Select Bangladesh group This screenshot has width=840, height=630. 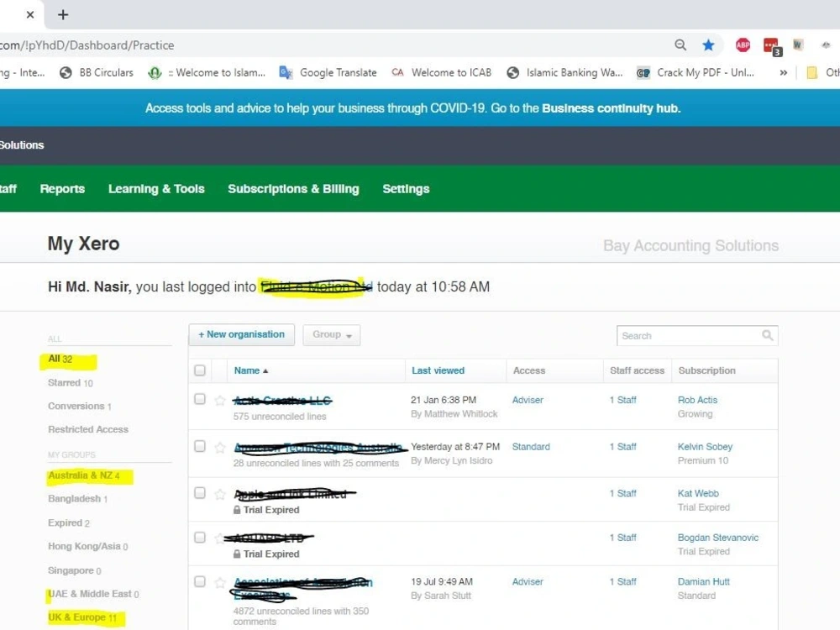(77, 499)
